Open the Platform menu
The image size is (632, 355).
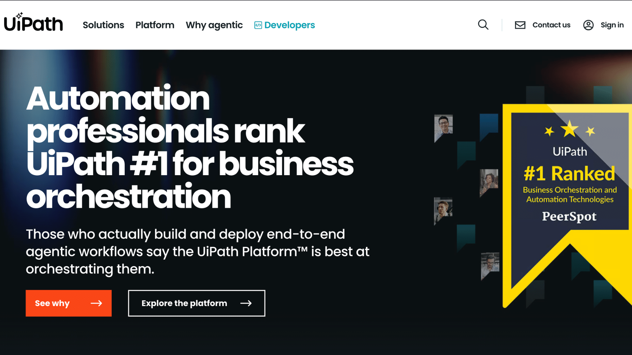point(155,25)
